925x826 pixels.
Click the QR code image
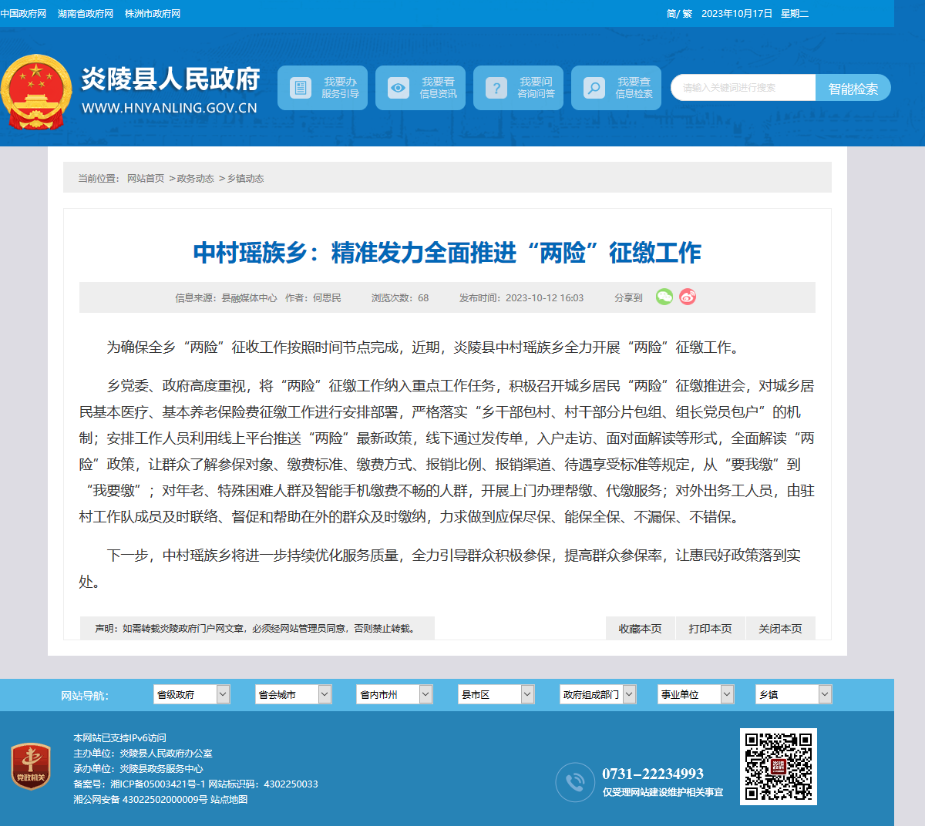779,767
